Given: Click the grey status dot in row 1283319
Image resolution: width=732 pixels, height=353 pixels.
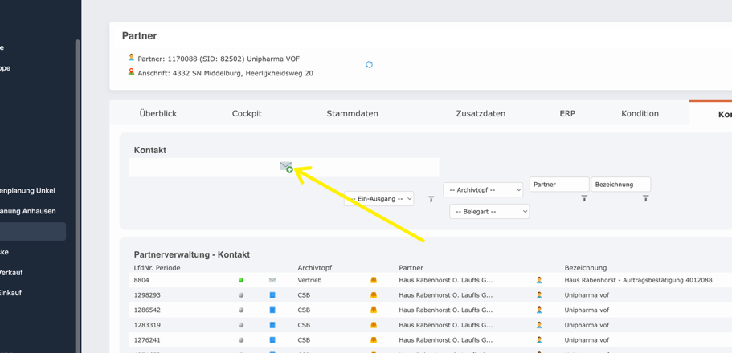Looking at the screenshot, I should click(x=241, y=325).
